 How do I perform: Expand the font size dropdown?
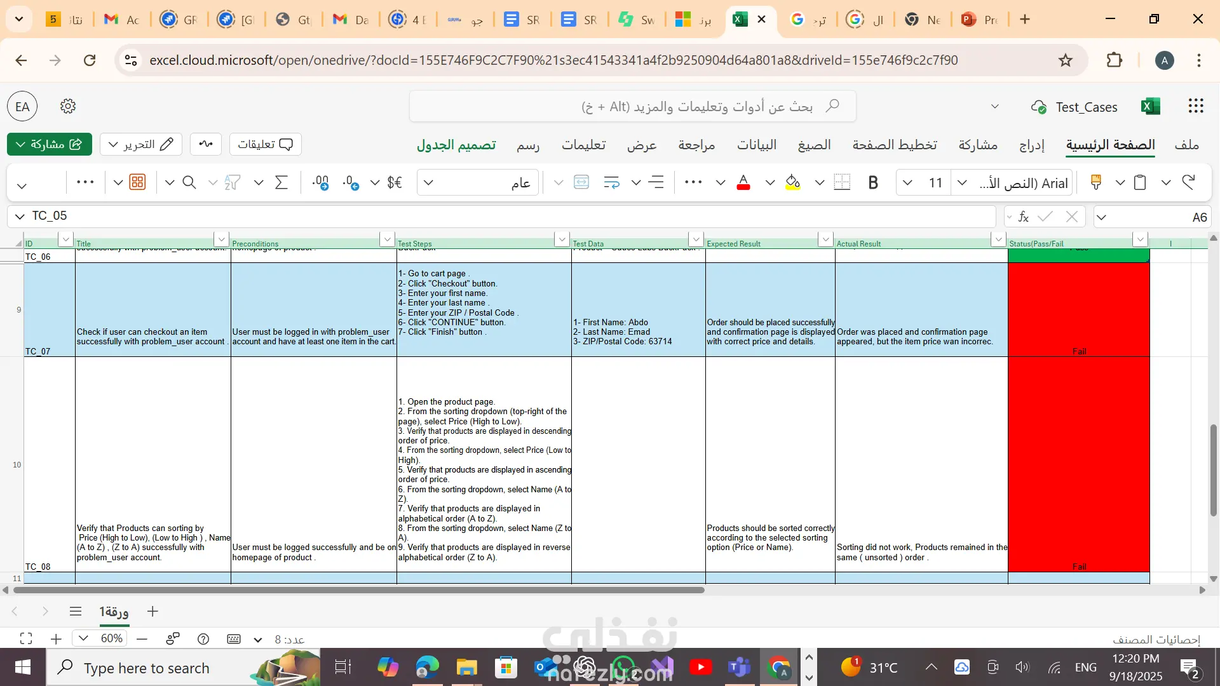pyautogui.click(x=907, y=183)
